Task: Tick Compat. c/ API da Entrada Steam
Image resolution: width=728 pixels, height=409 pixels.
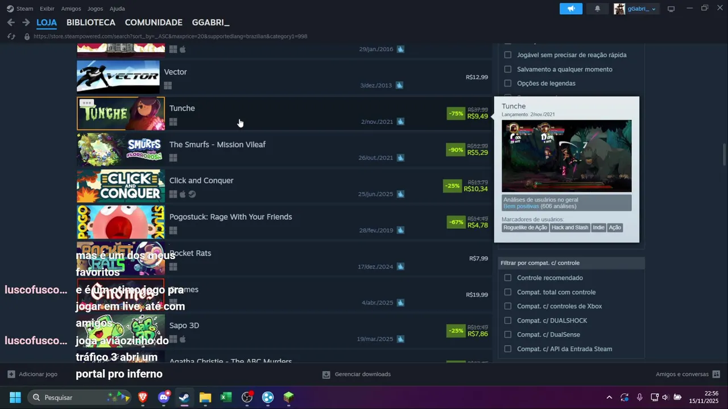Action: click(508, 349)
